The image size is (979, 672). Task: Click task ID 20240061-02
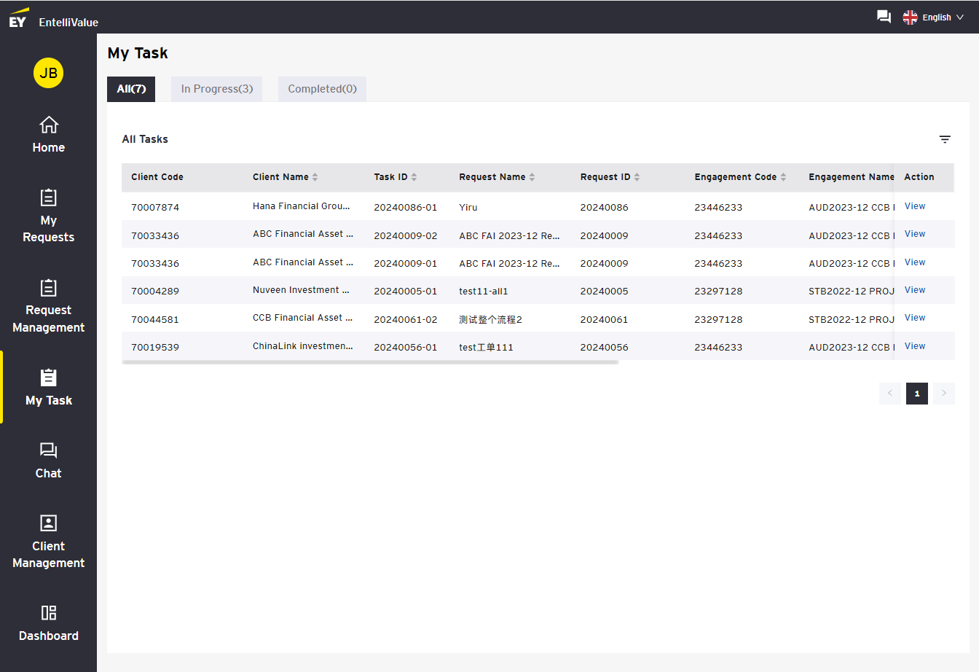coord(406,320)
